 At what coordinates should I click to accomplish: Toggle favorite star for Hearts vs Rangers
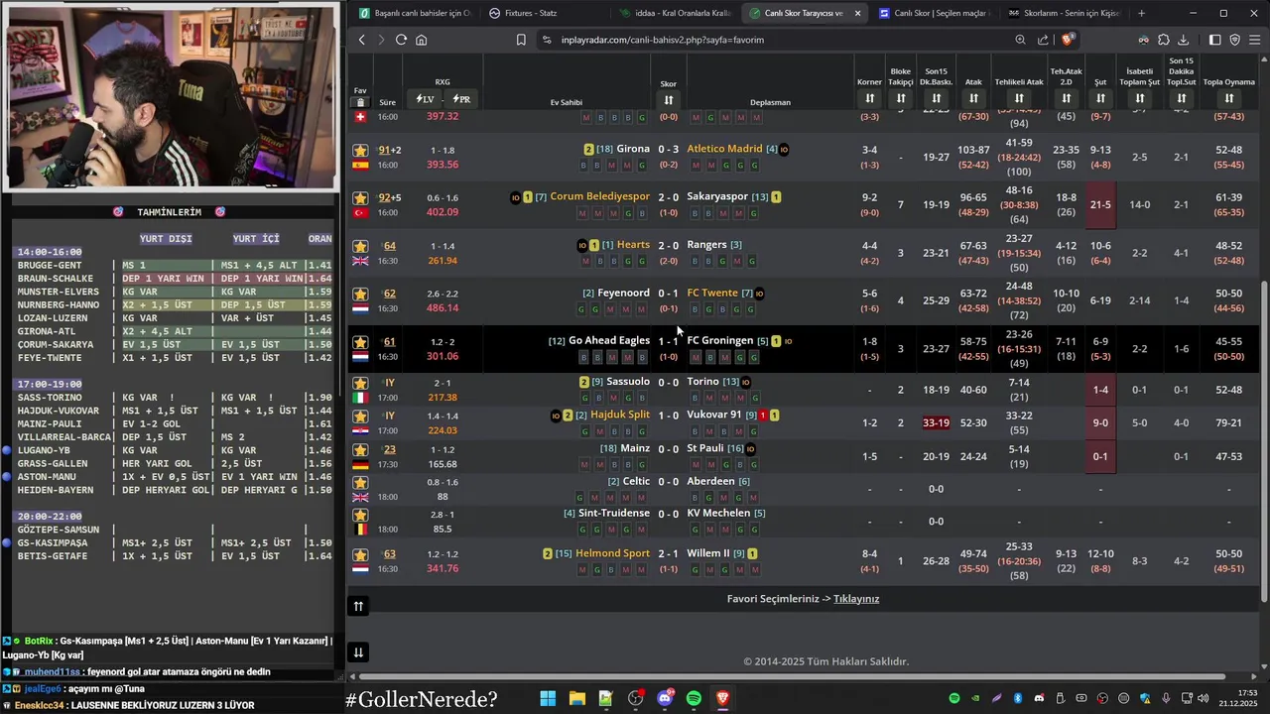tap(360, 246)
